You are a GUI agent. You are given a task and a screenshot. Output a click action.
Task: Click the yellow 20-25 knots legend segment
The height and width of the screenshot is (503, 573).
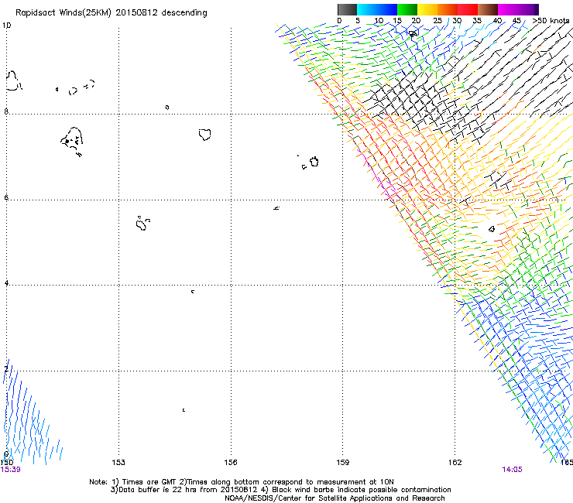tap(427, 9)
